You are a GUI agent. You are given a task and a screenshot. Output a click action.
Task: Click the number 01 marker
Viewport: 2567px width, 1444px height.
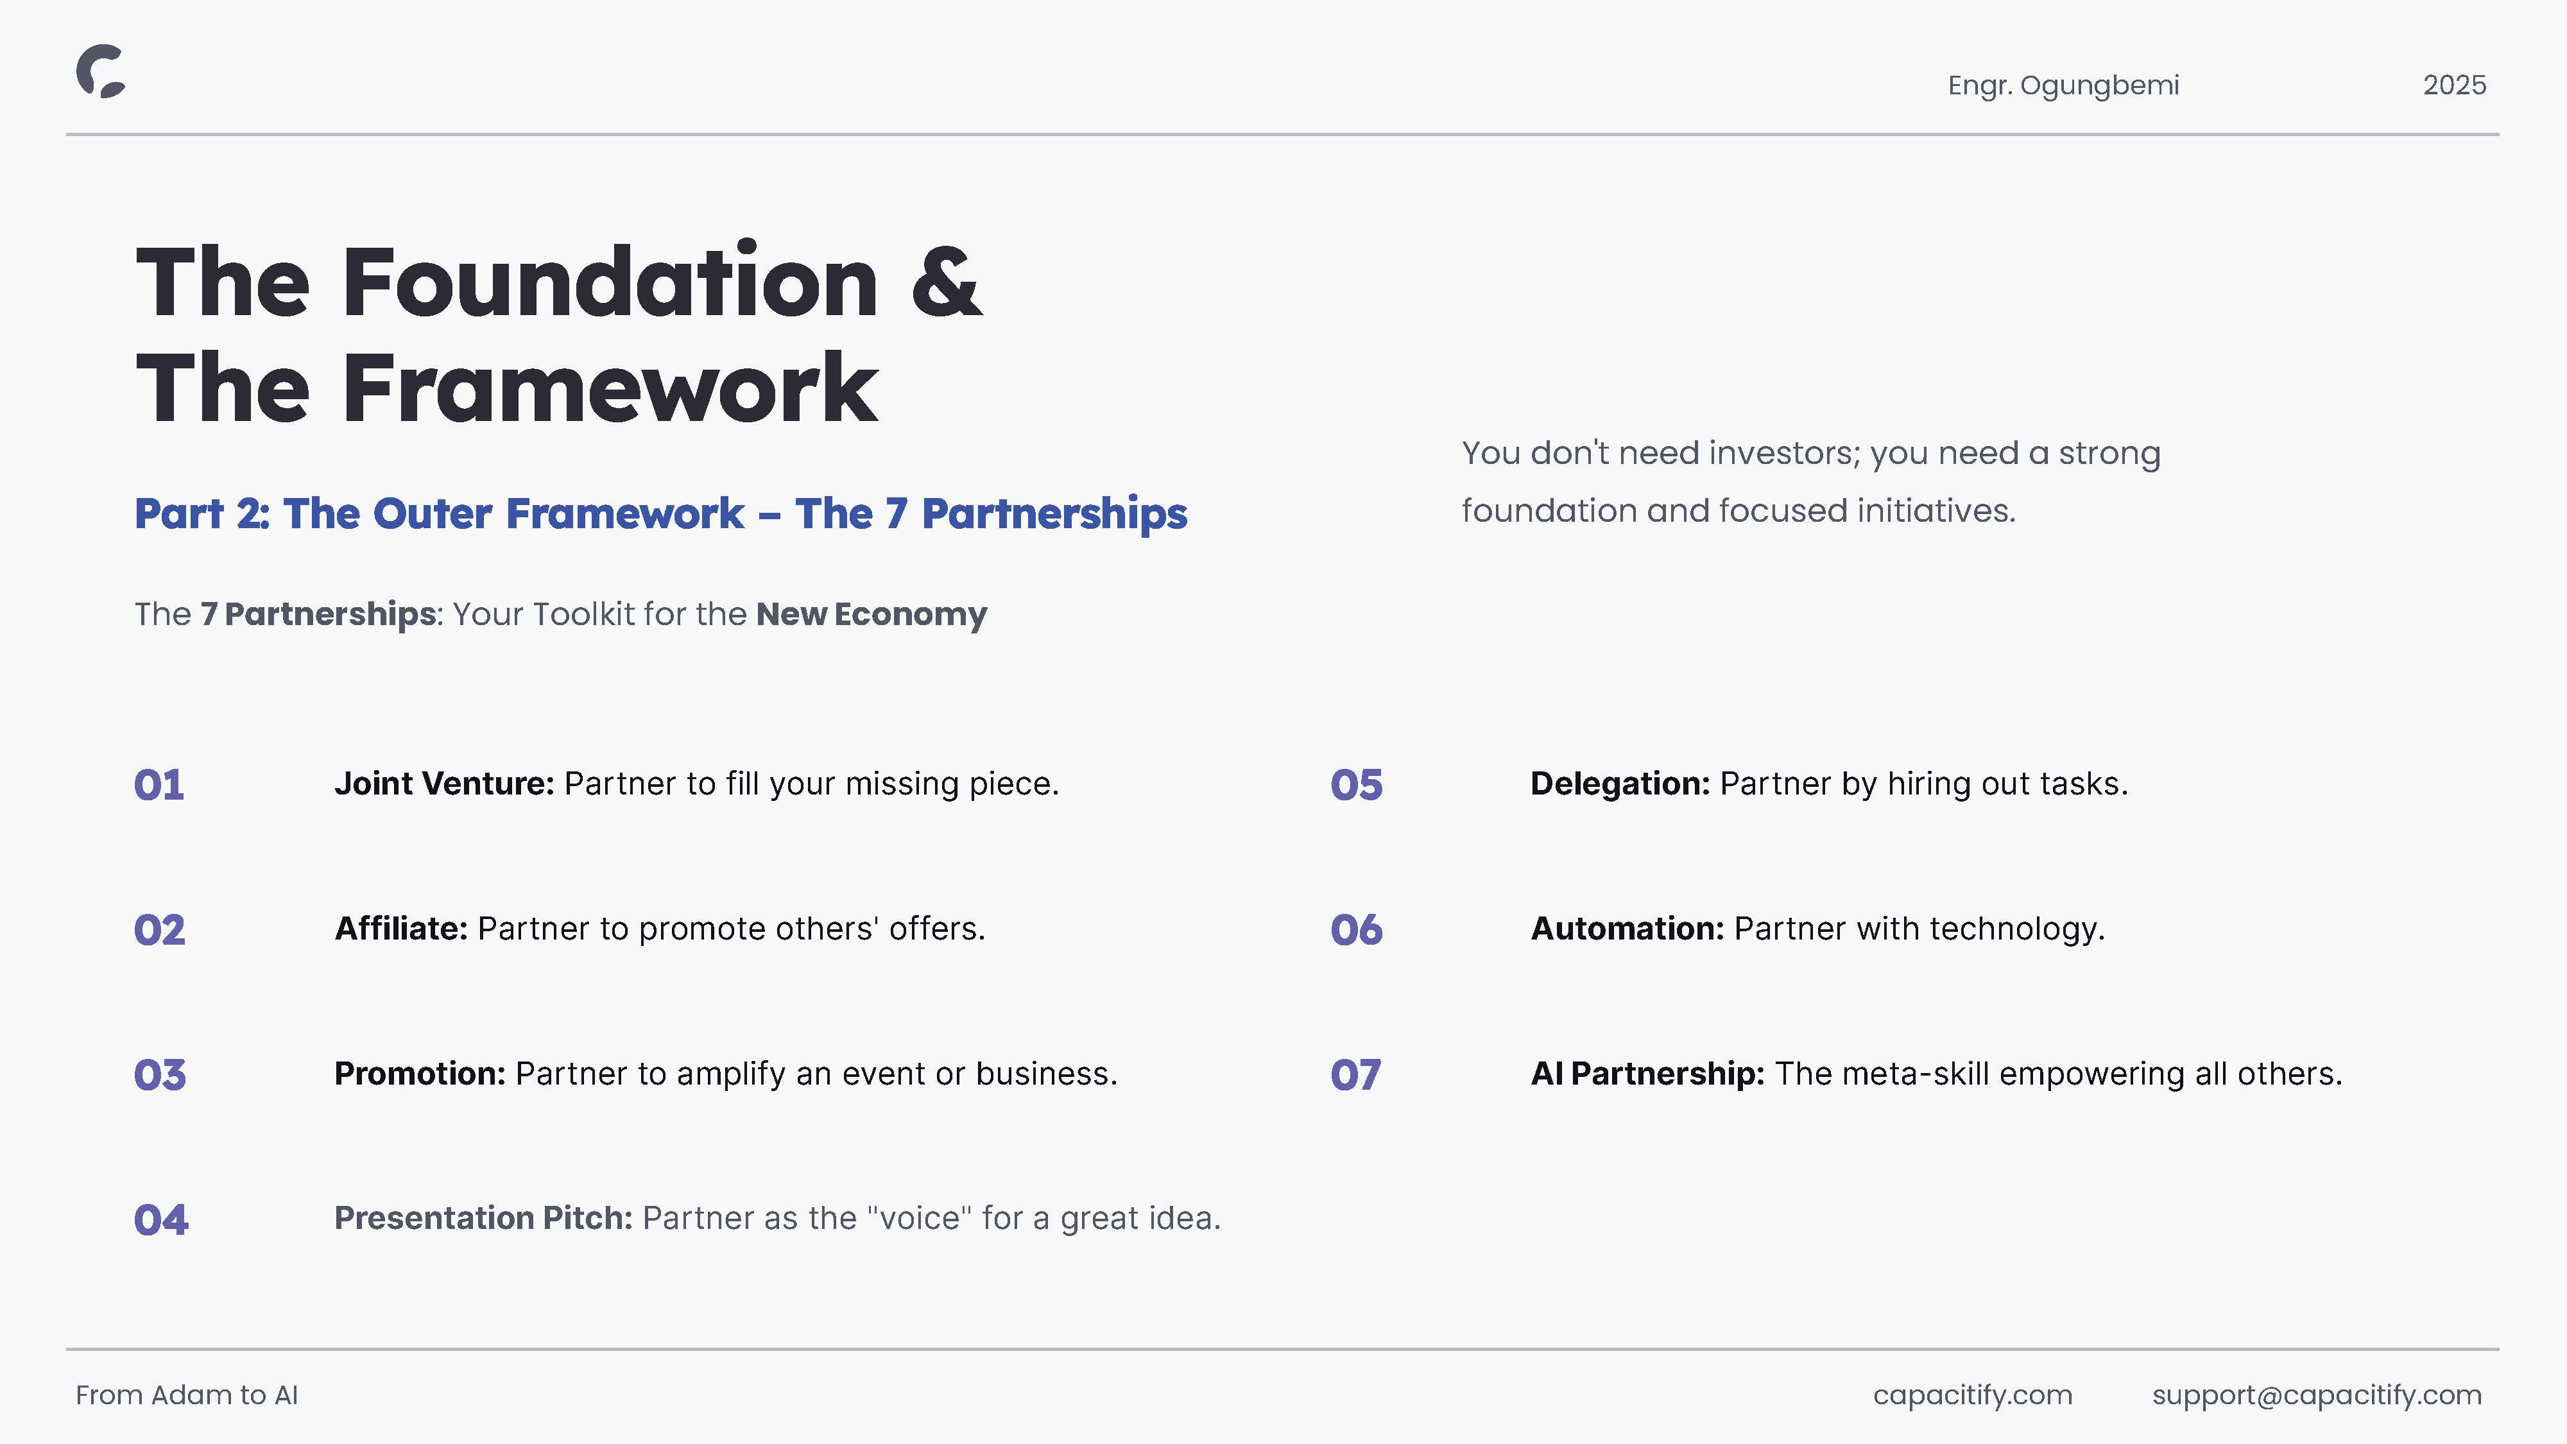click(x=159, y=786)
